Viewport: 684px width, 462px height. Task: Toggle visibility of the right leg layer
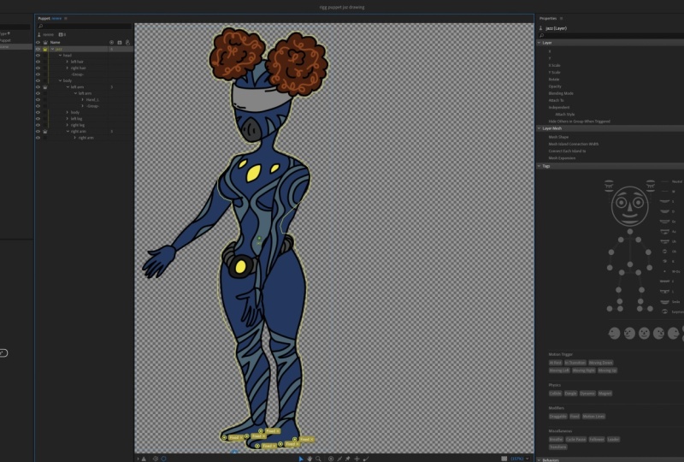coord(38,125)
